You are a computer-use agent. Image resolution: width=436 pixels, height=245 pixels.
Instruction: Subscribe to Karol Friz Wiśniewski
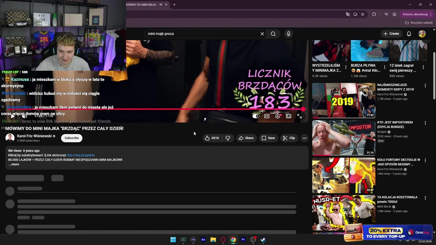72,138
